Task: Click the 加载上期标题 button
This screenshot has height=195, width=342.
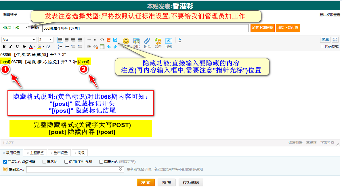Action: click(x=262, y=28)
